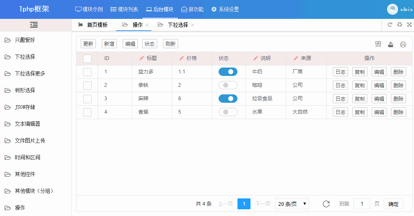Open 模块示例 in the top navigation
The width and height of the screenshot is (414, 216).
[x=89, y=10]
